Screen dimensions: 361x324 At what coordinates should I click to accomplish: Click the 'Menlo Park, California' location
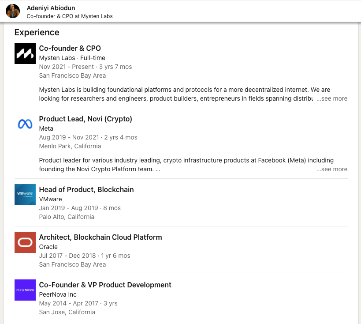[70, 146]
